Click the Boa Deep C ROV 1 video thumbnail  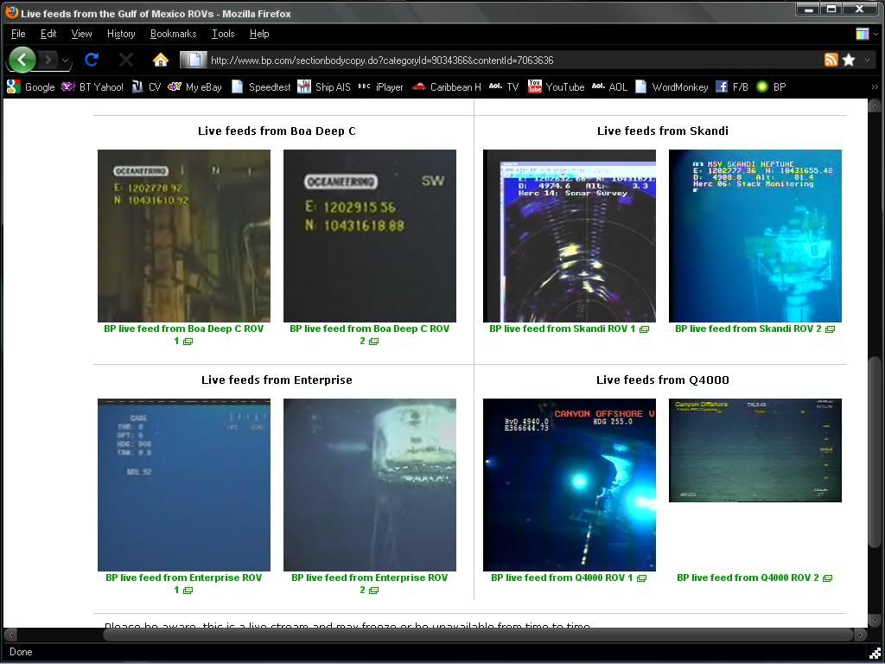(184, 236)
